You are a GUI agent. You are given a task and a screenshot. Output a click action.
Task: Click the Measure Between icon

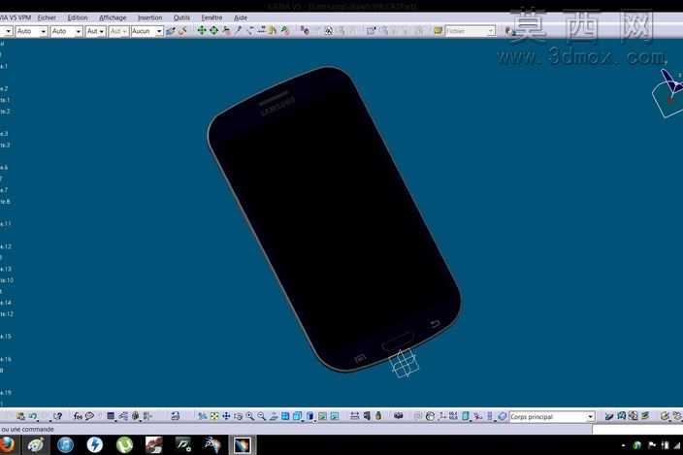point(354,416)
